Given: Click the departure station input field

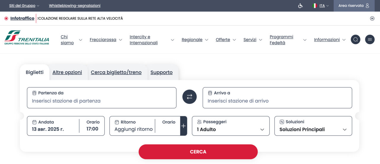Looking at the screenshot, I should (102, 98).
